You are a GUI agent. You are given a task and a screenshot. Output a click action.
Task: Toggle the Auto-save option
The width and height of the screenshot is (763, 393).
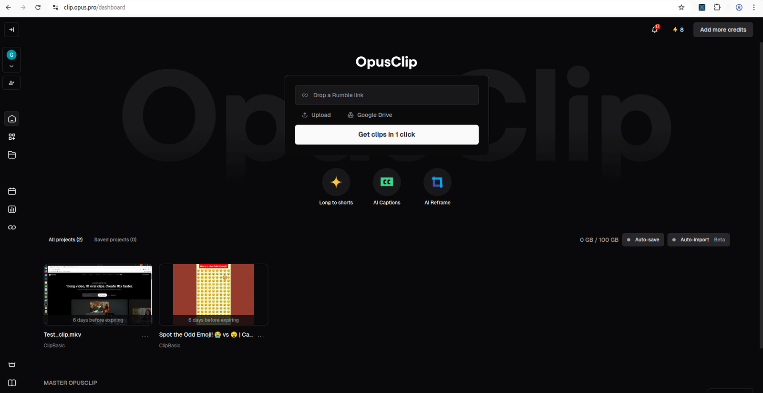click(643, 240)
